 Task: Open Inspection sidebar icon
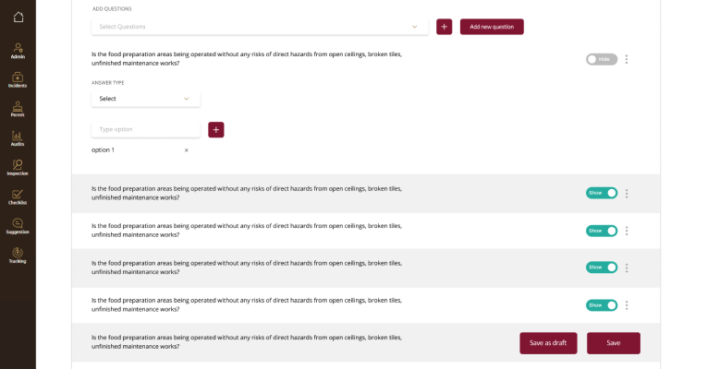18,166
